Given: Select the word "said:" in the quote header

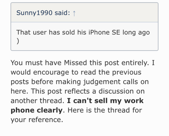Looking at the screenshot, I should click(62, 13).
